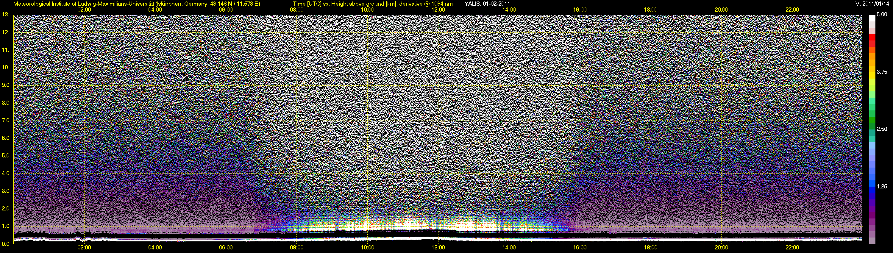This screenshot has width=893, height=253.
Task: Select the 7.0 height axis label
Action: (x=6, y=120)
